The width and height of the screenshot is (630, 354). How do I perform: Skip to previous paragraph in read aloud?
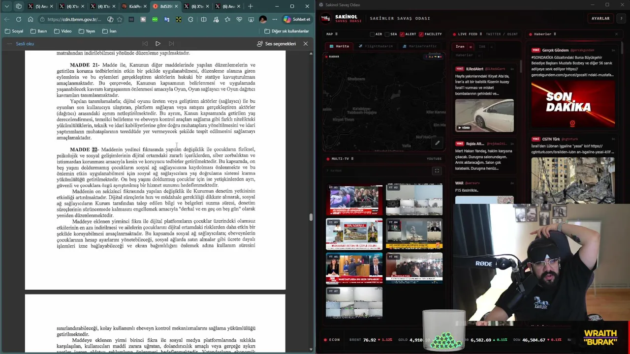[145, 44]
